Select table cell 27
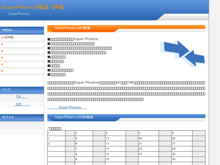Image resolution: width=220 pixels, height=165 pixels. [x=182, y=144]
